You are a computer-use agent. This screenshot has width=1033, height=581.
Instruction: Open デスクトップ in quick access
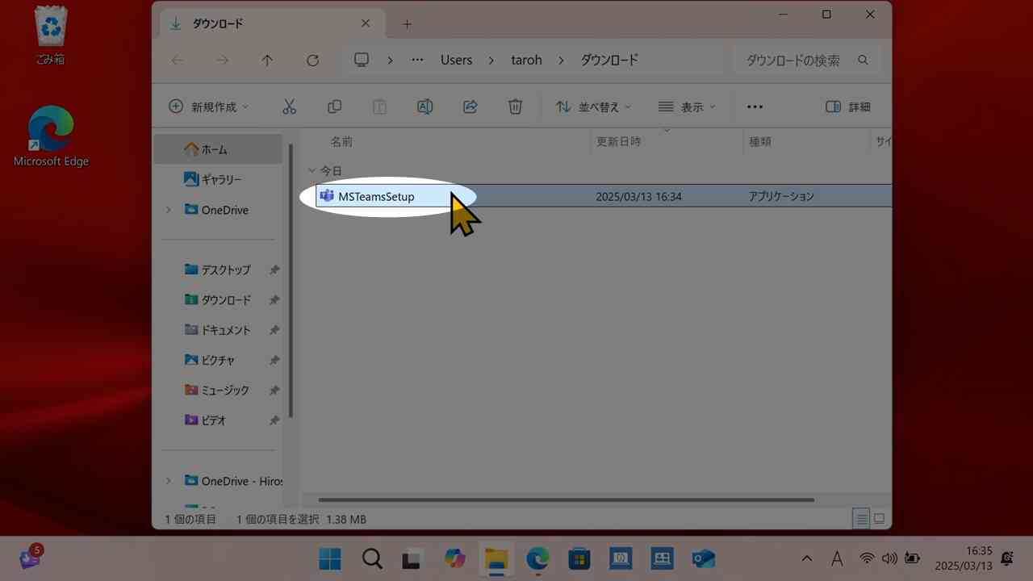point(218,270)
